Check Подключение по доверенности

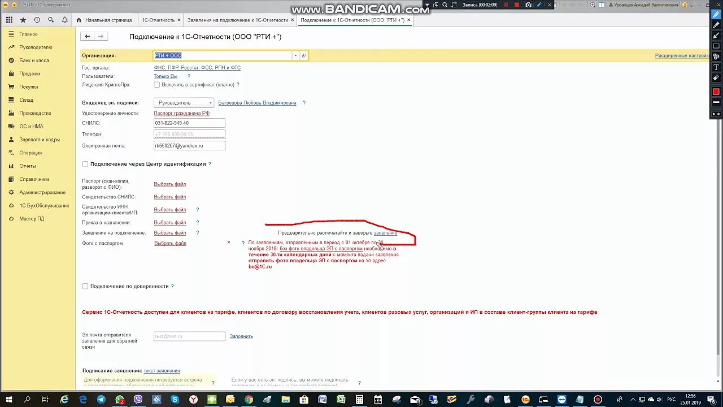[x=85, y=286]
